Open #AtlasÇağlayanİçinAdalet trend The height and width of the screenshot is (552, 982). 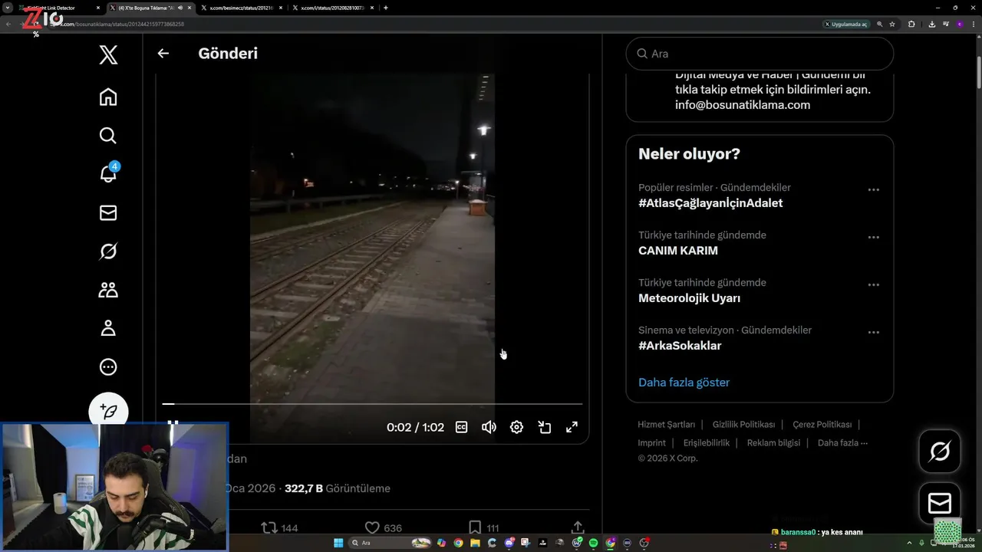click(710, 203)
